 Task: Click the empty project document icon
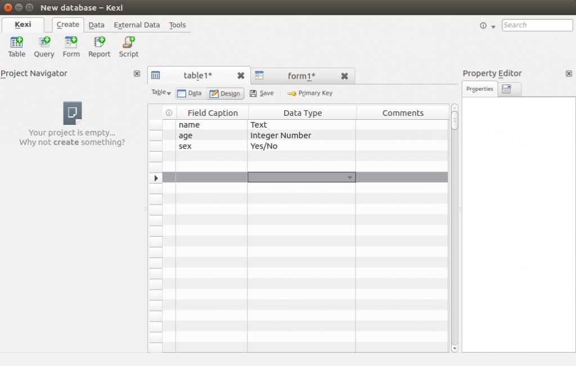coord(73,112)
